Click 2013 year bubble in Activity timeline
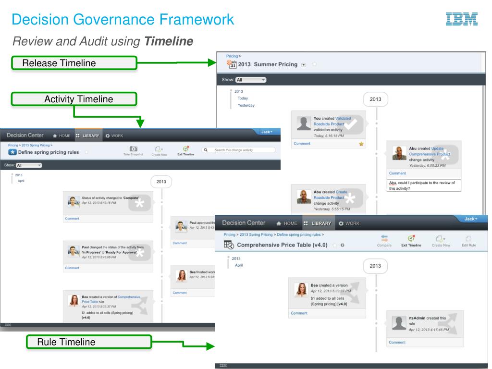492x369 pixels. (161, 182)
